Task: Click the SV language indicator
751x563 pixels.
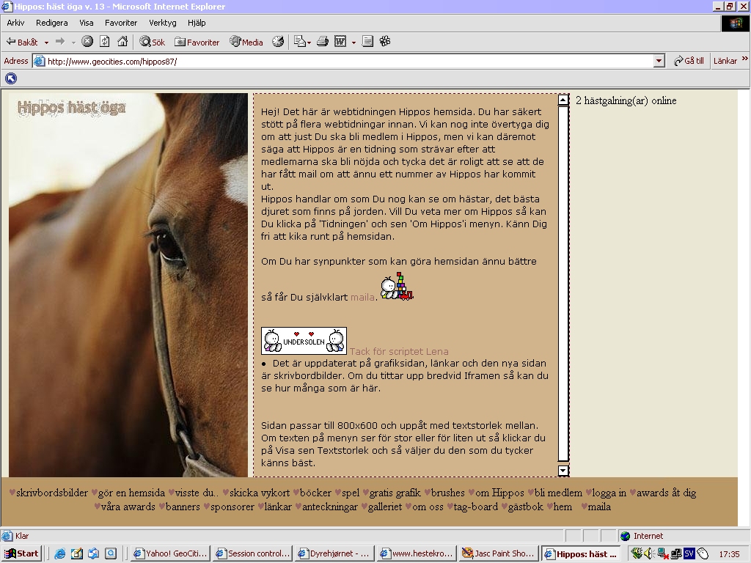Action: (689, 554)
